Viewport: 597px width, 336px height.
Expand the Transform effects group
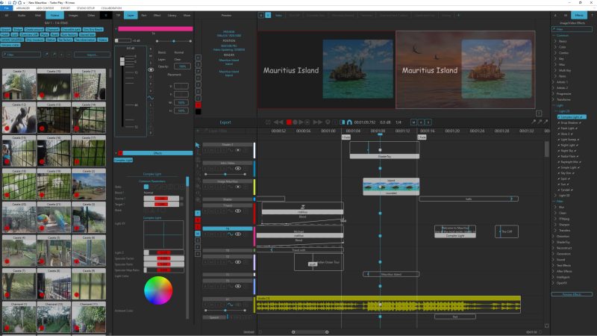(x=553, y=99)
